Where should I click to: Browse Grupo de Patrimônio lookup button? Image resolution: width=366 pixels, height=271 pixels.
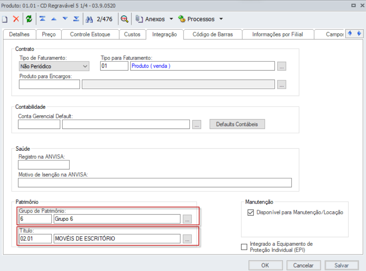187,219
